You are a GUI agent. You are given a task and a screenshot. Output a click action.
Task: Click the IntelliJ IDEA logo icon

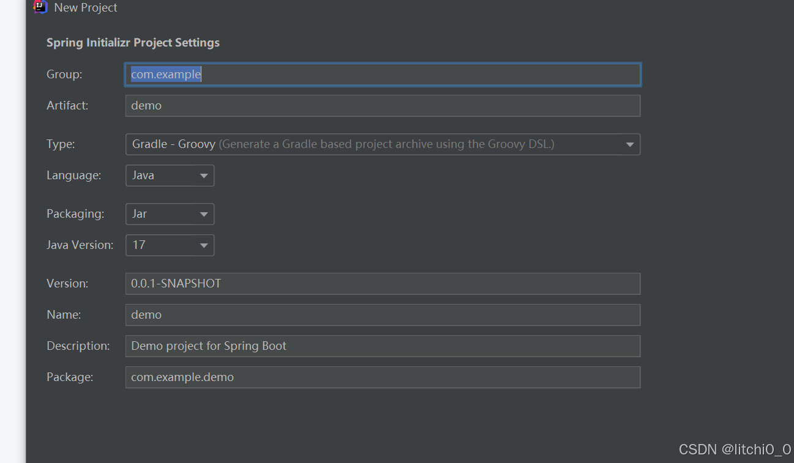point(40,7)
